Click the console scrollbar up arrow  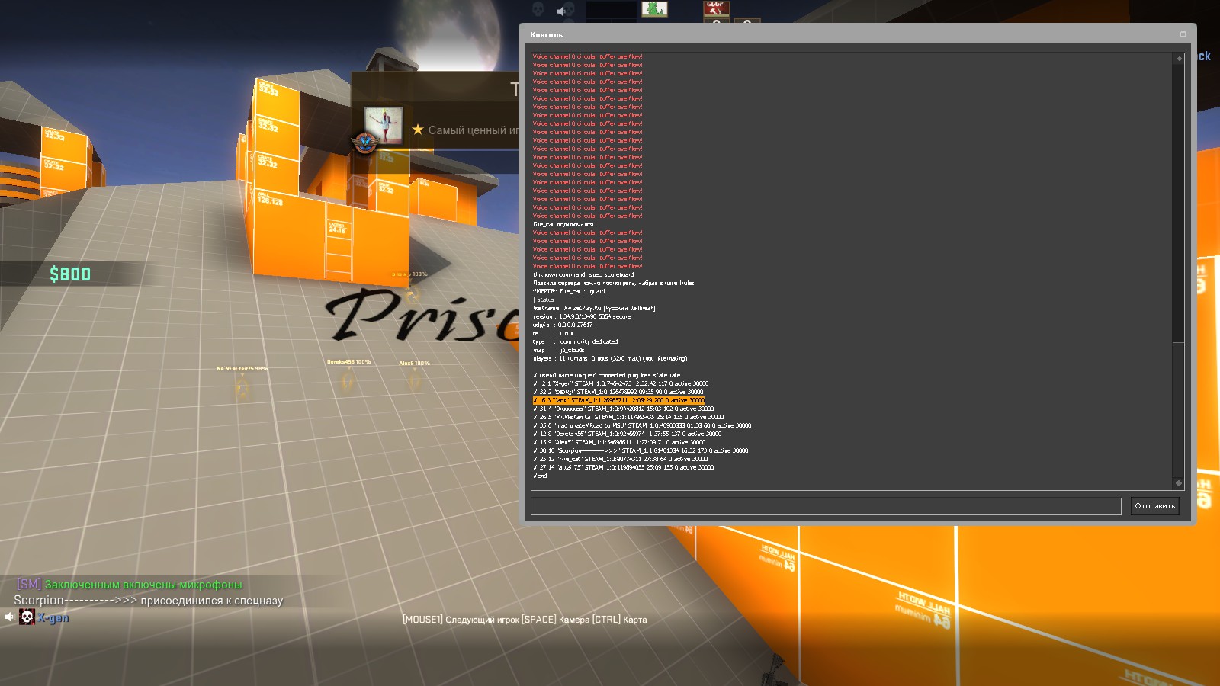[1179, 59]
